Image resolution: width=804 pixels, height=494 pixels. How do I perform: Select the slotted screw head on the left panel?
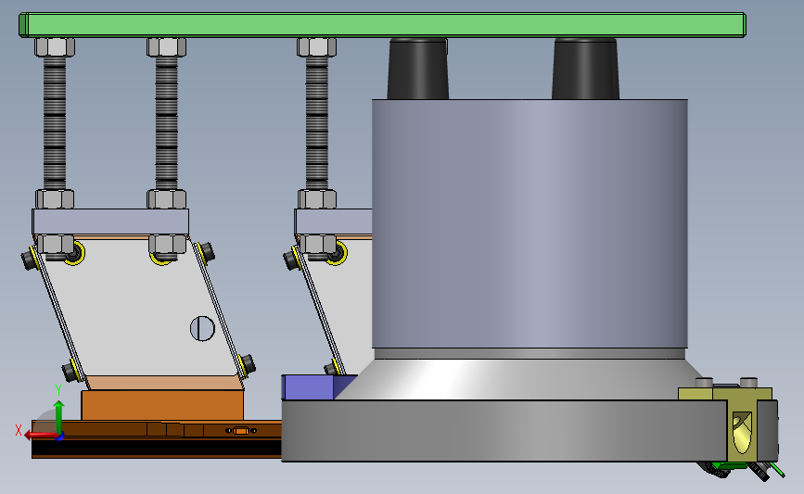[202, 328]
